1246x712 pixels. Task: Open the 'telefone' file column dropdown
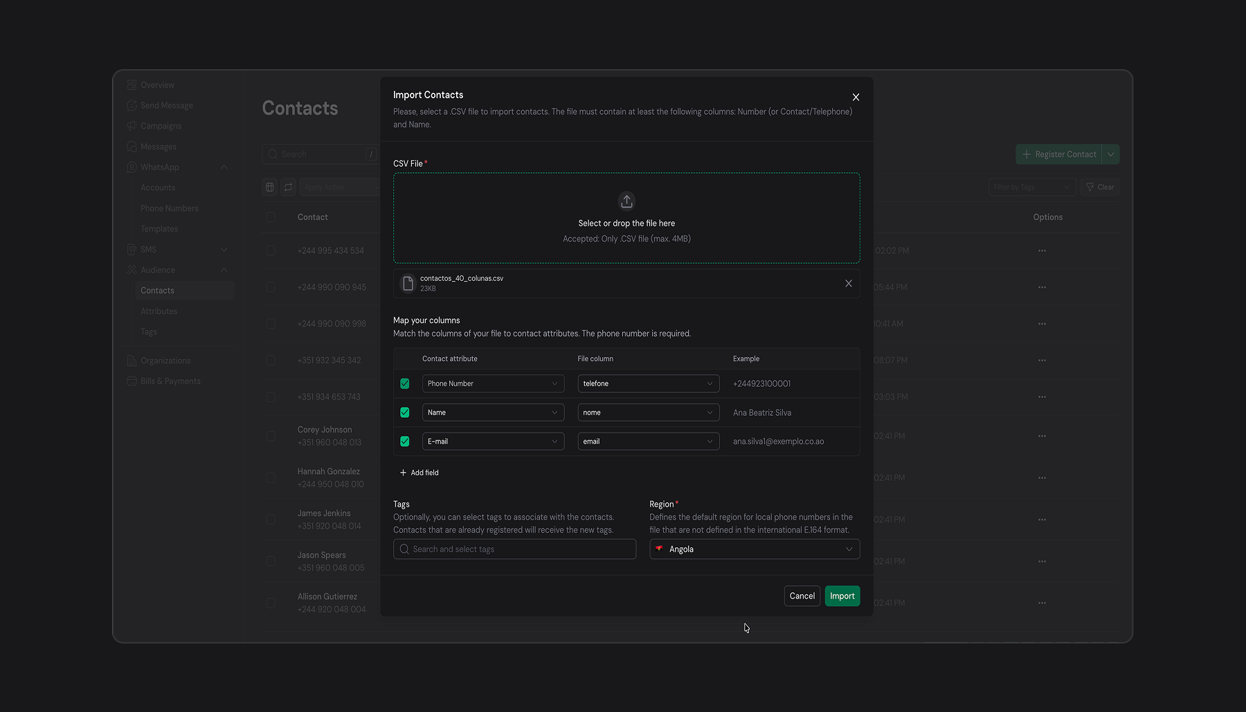point(649,384)
